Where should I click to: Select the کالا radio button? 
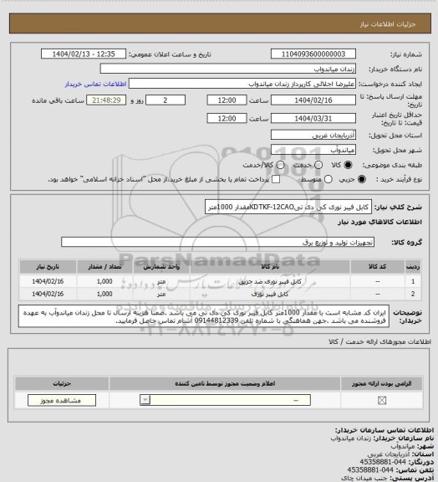click(348, 165)
